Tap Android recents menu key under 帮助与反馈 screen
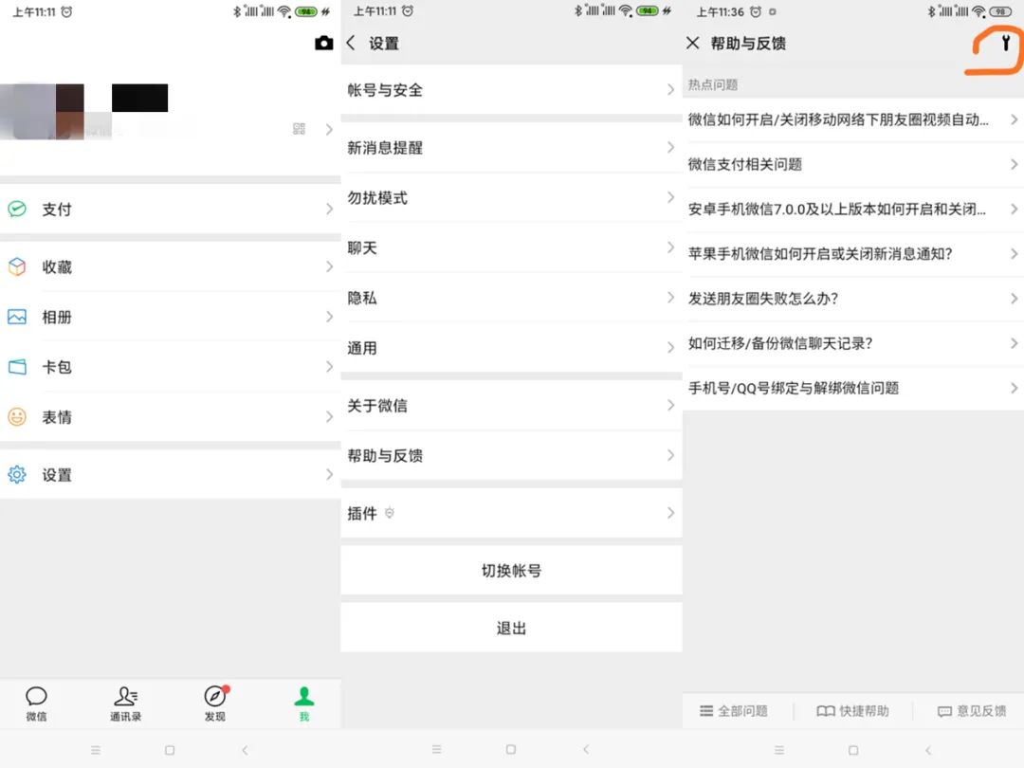1024x768 pixels. [x=779, y=750]
